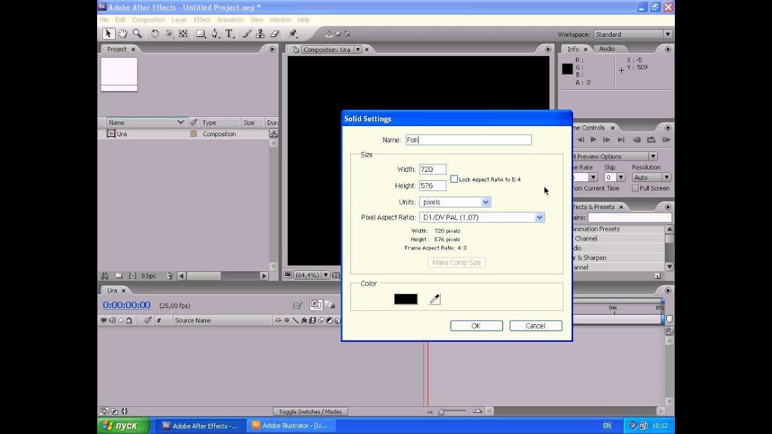The width and height of the screenshot is (772, 434).
Task: Select the Brush tool
Action: click(x=247, y=34)
